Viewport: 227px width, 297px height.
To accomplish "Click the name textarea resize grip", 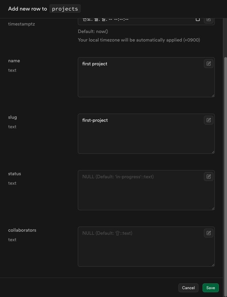I will click(213, 96).
